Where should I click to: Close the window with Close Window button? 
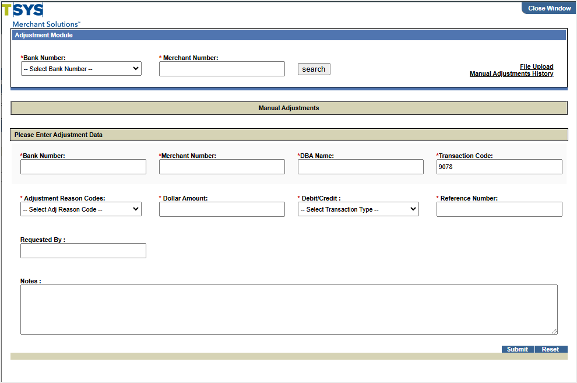point(548,8)
